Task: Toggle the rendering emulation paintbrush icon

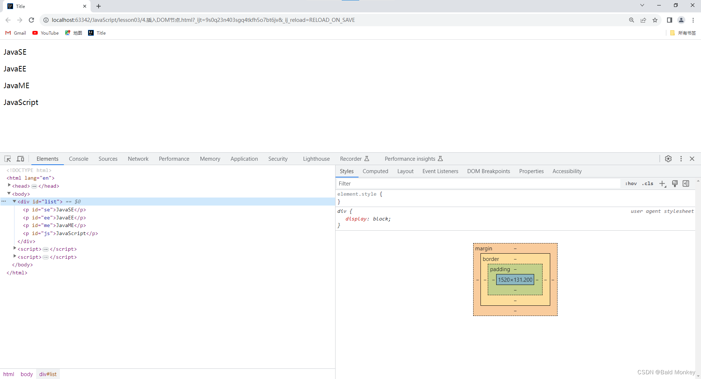Action: point(675,184)
